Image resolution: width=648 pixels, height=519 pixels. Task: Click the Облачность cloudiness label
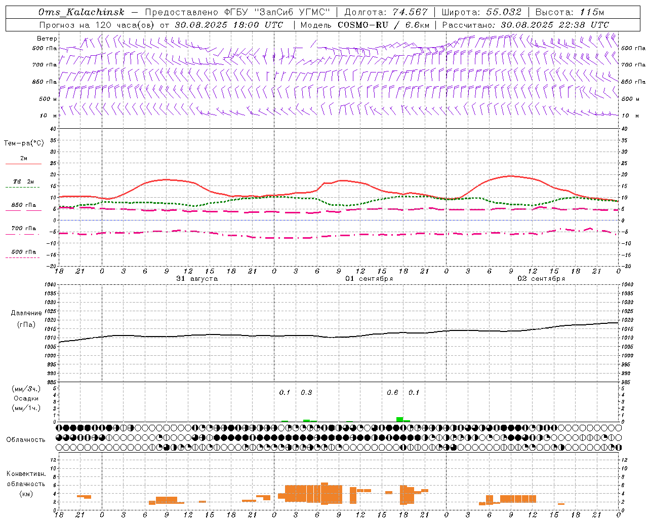(26, 439)
